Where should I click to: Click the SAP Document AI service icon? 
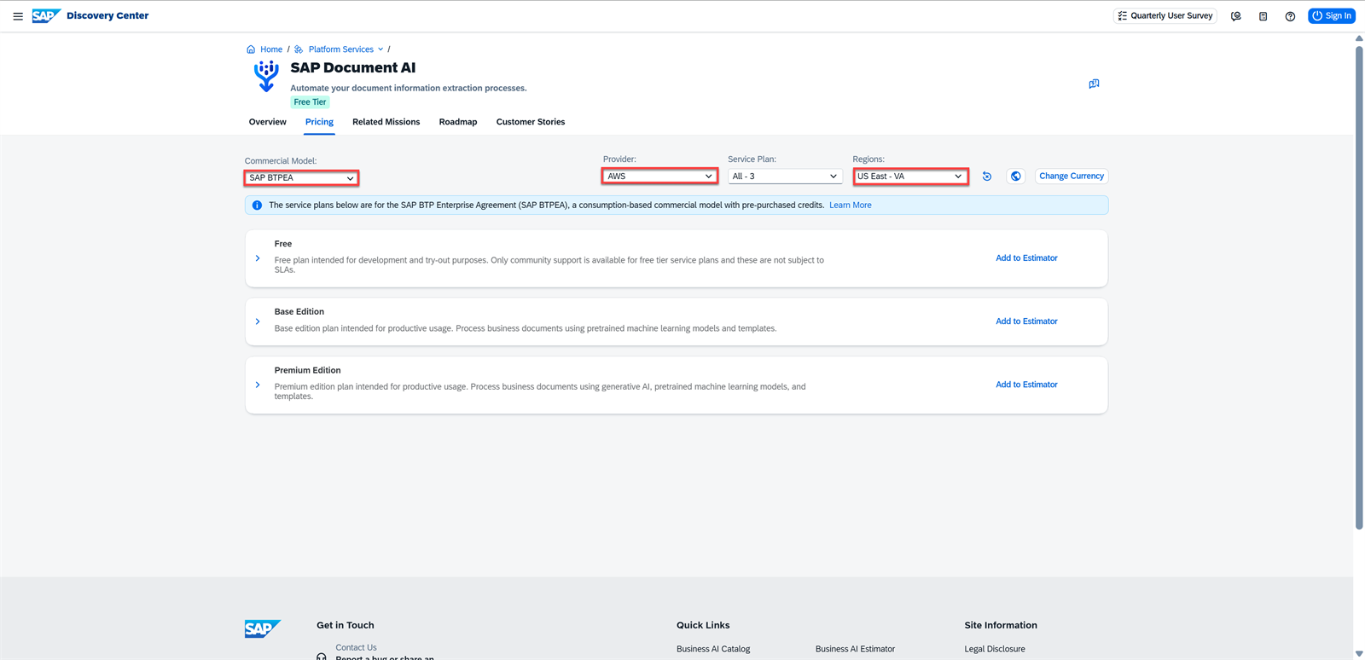click(266, 76)
